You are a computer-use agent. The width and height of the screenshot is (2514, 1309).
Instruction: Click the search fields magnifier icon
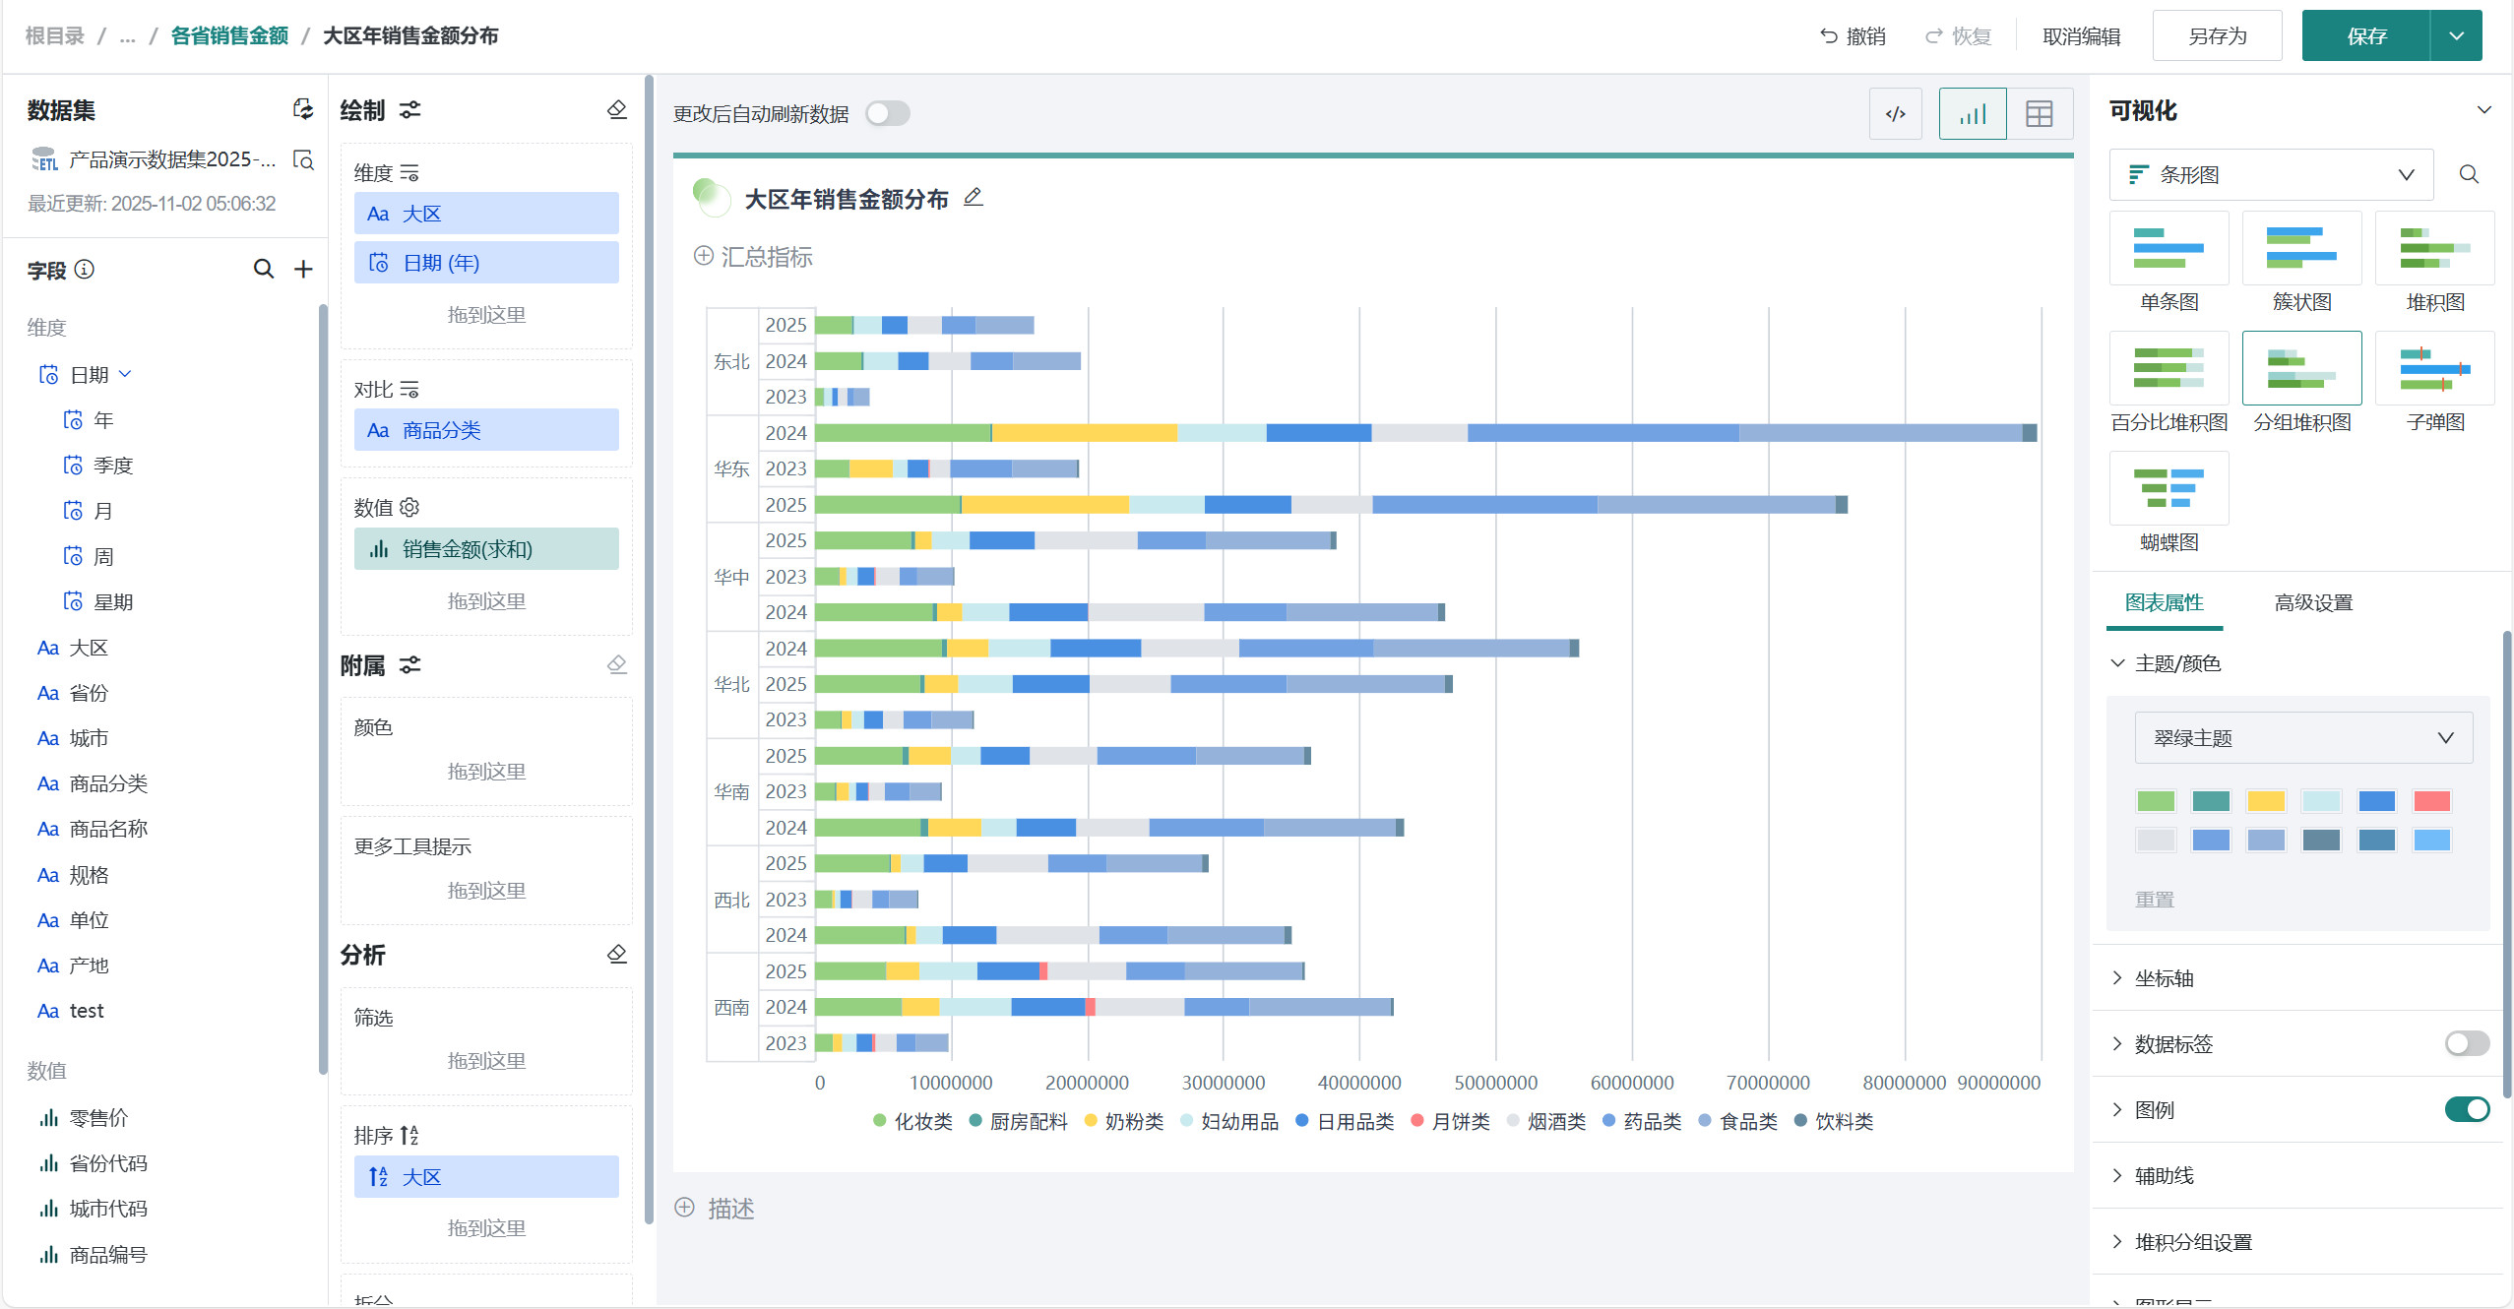pyautogui.click(x=263, y=269)
